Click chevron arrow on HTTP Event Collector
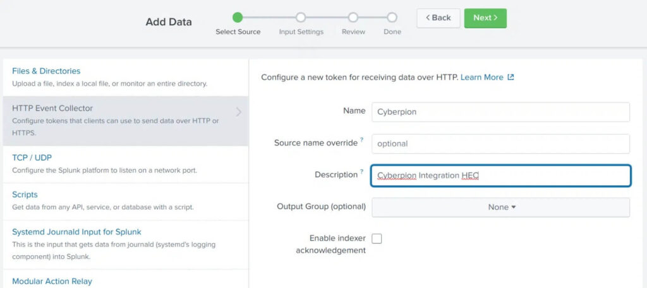This screenshot has height=288, width=647. [x=238, y=112]
